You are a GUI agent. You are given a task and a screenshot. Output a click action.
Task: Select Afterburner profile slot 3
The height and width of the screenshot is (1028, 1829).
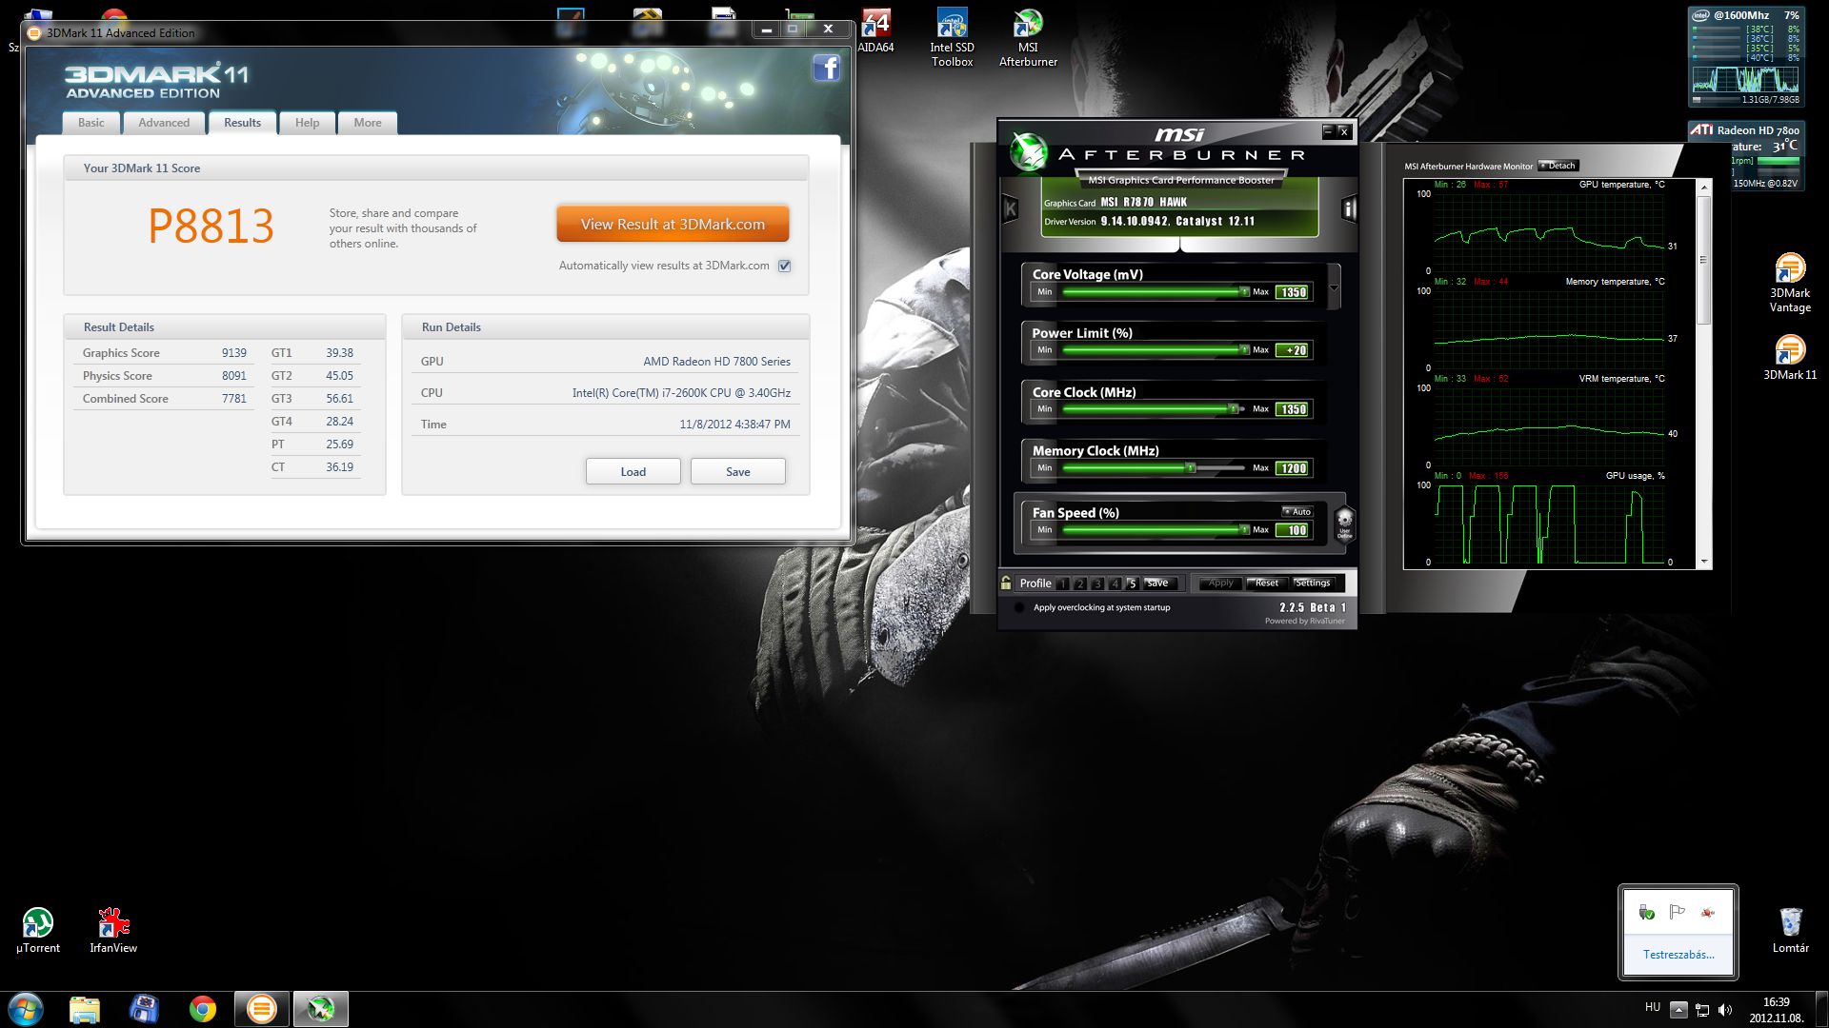(x=1097, y=583)
